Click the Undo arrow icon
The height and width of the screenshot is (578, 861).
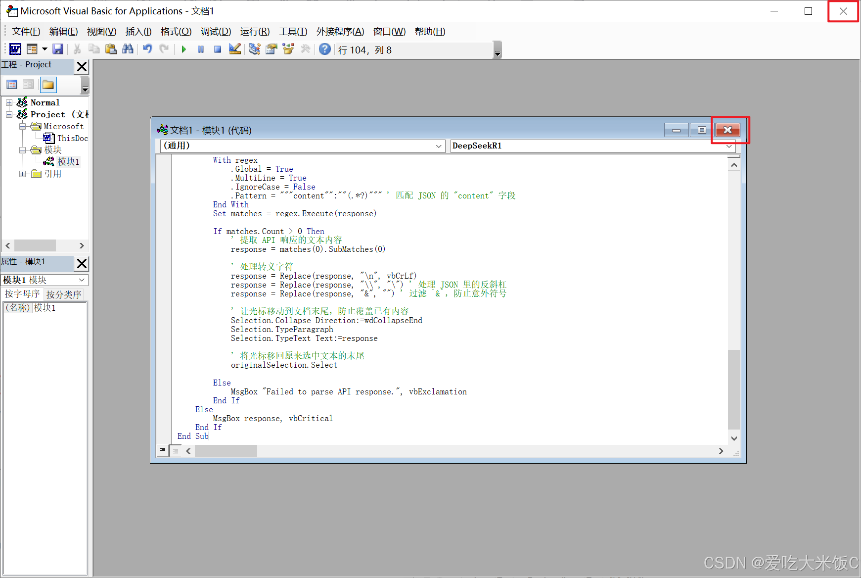pos(147,49)
